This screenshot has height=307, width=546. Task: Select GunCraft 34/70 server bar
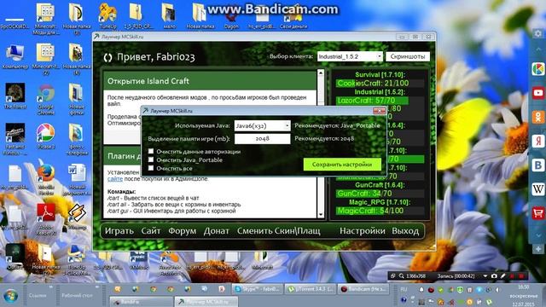[380, 194]
